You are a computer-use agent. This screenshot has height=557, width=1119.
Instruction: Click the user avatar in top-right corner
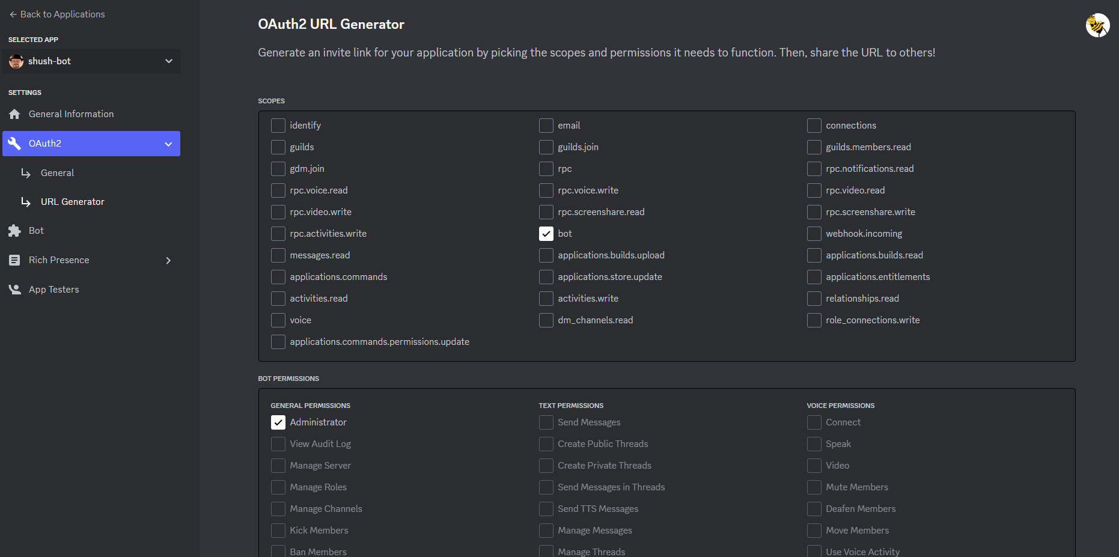pyautogui.click(x=1097, y=25)
